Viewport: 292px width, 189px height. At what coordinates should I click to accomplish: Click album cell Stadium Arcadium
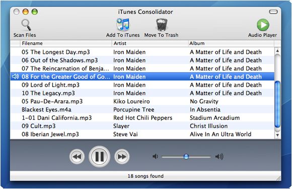[214, 117]
